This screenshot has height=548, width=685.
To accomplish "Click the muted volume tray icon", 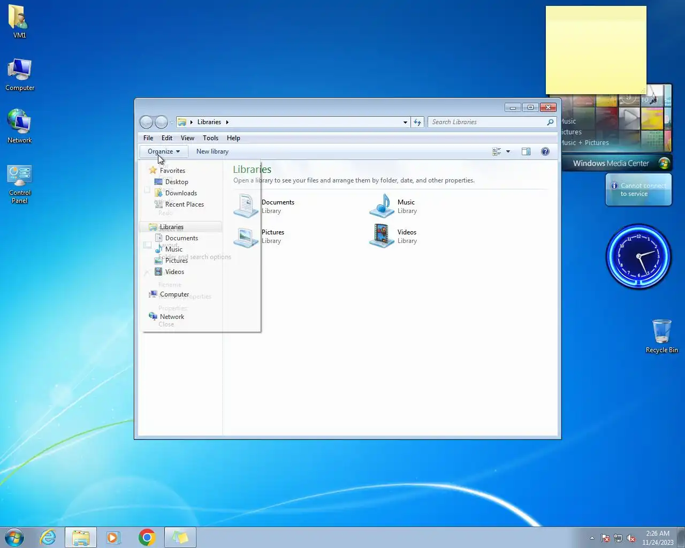I will click(x=631, y=538).
